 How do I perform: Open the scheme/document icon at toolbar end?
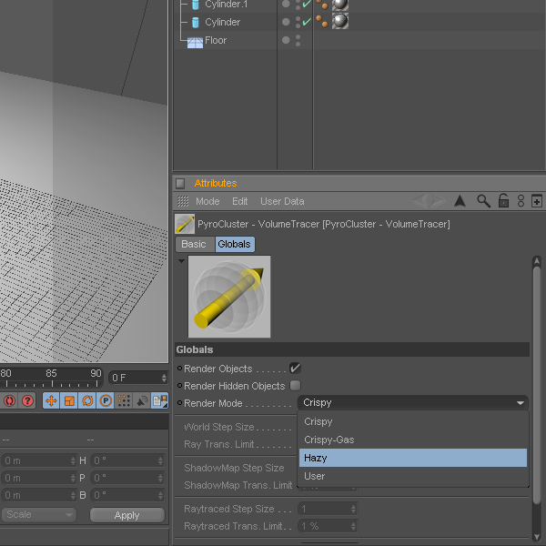(x=160, y=400)
